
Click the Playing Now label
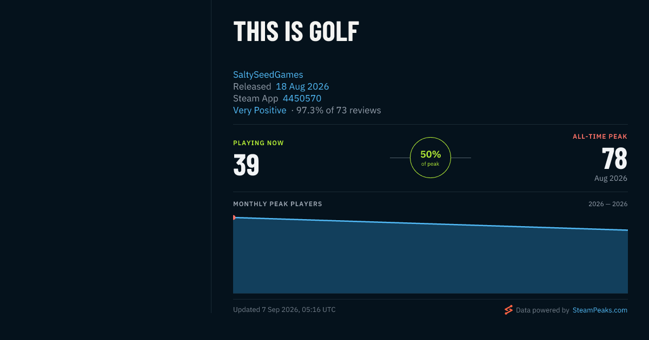coord(259,143)
